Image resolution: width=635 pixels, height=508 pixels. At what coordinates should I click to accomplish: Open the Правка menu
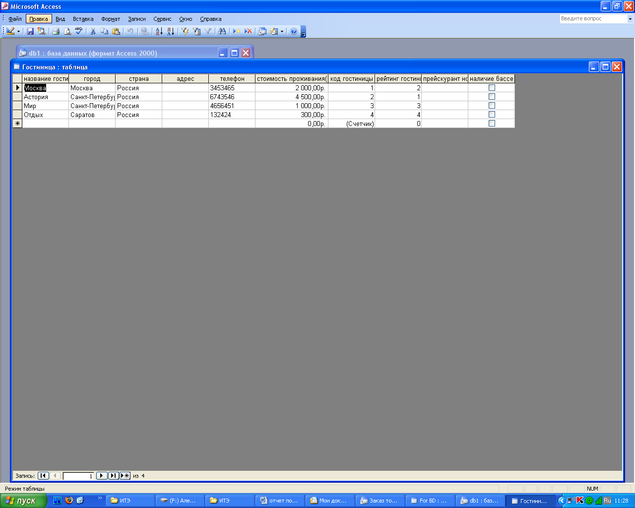point(39,19)
